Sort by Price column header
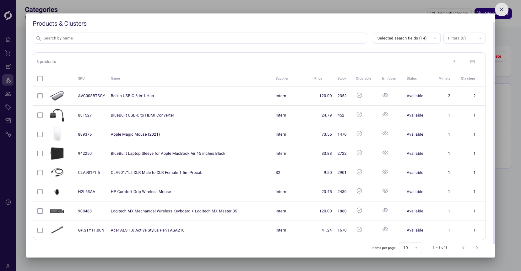Viewport: 521px width, 271px height. pos(318,79)
